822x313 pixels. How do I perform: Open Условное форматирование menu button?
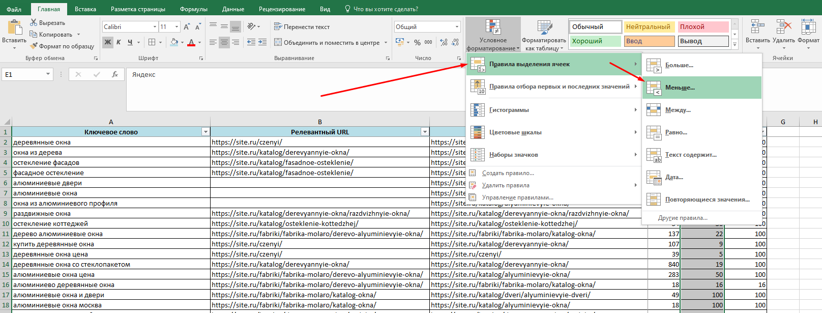493,35
